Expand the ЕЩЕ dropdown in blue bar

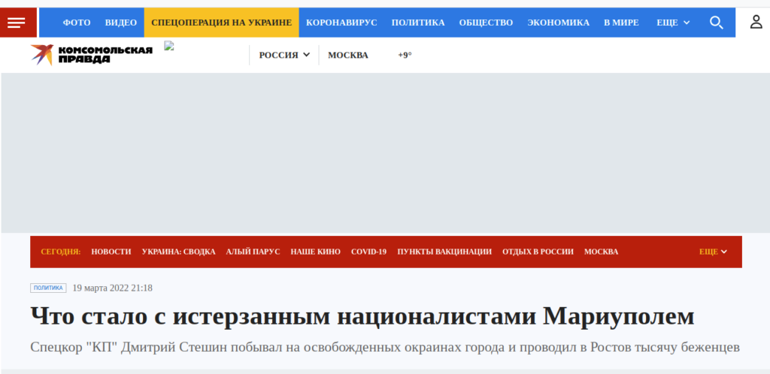(x=673, y=23)
